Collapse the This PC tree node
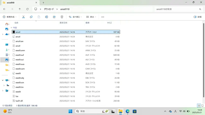Screen dimensions: 205x115 coord(3,80)
